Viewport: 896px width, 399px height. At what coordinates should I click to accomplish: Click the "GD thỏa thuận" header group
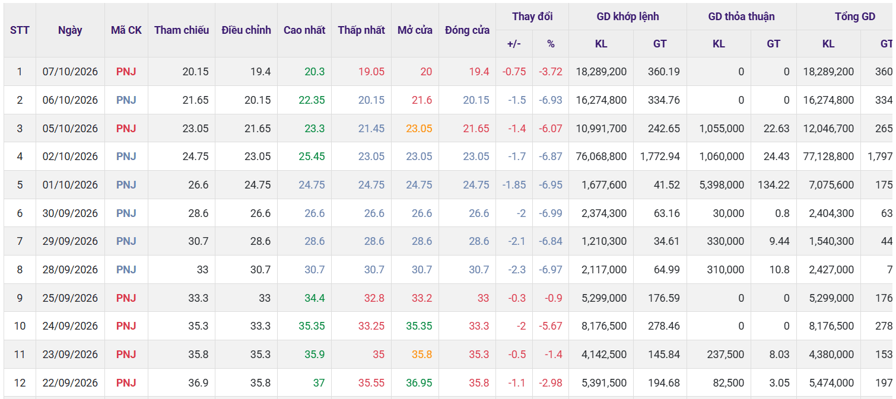point(742,17)
